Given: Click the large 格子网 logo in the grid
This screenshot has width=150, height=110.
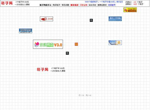Looking at the screenshot, I should coord(43,70).
